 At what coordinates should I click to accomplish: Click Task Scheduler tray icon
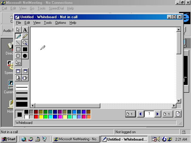coord(154,139)
